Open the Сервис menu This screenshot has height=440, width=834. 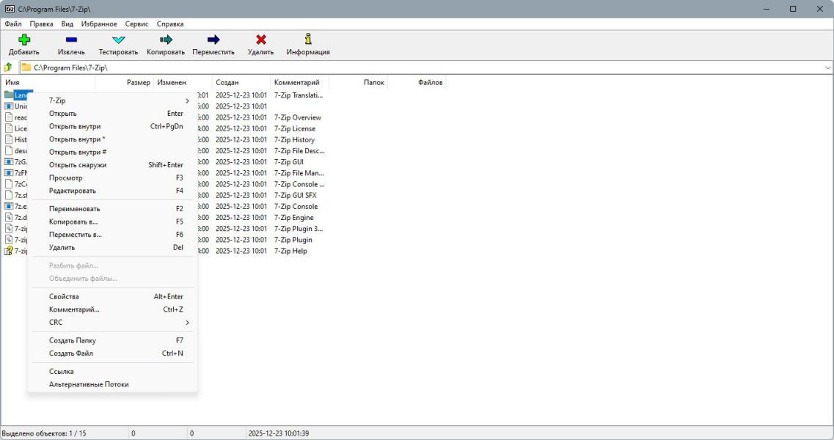click(x=136, y=24)
